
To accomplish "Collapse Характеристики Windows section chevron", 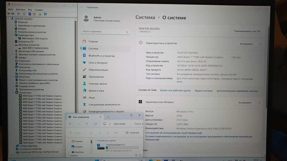I will pos(259,103).
